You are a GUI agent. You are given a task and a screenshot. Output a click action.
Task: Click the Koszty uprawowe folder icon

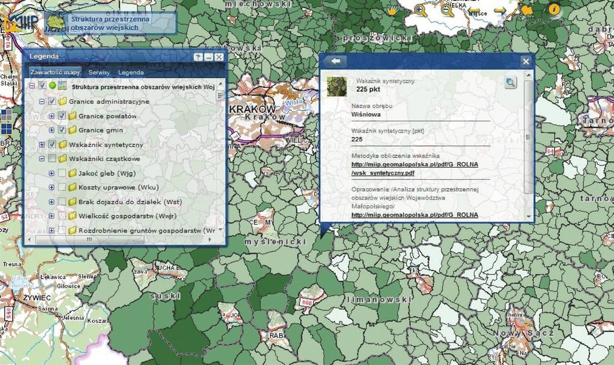[x=72, y=187]
